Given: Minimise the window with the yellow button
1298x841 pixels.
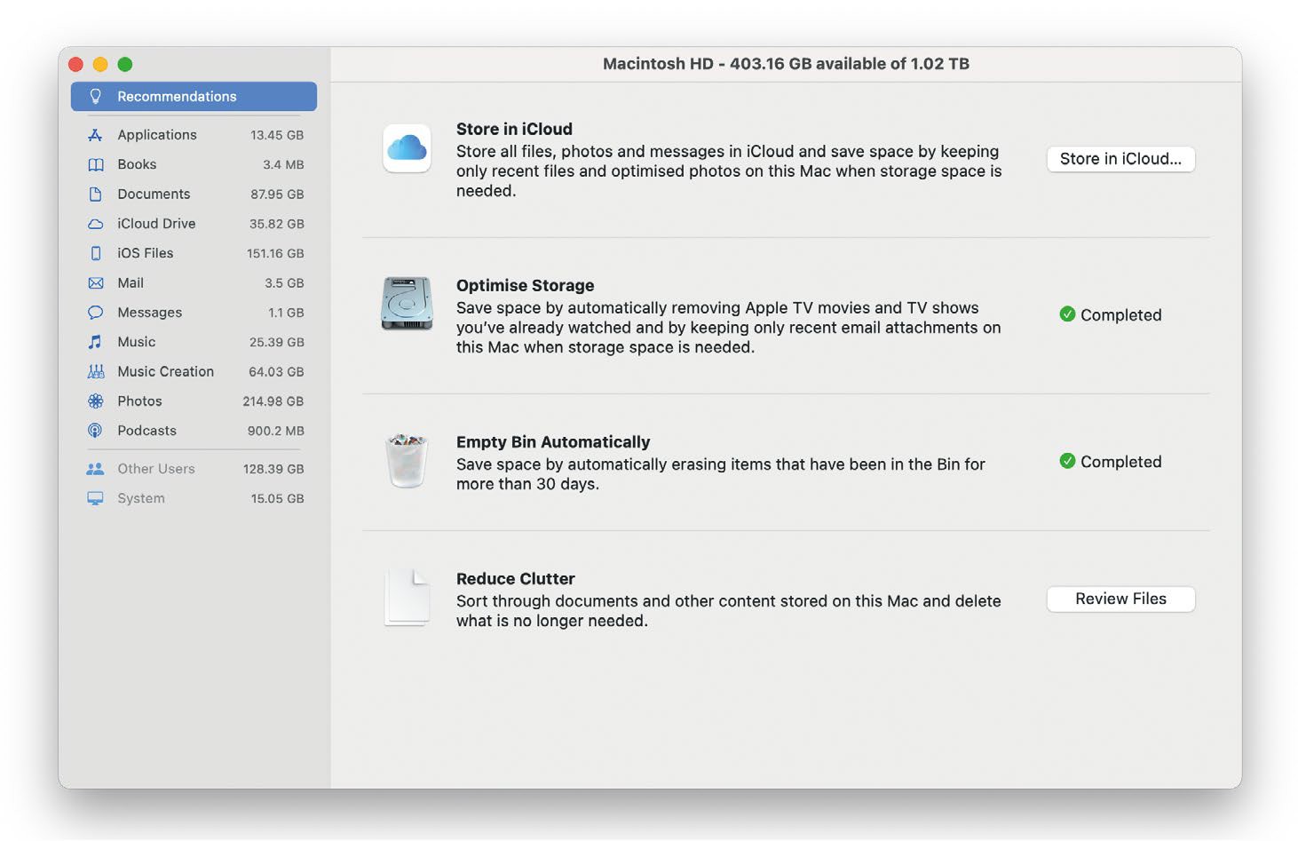Looking at the screenshot, I should (x=100, y=64).
